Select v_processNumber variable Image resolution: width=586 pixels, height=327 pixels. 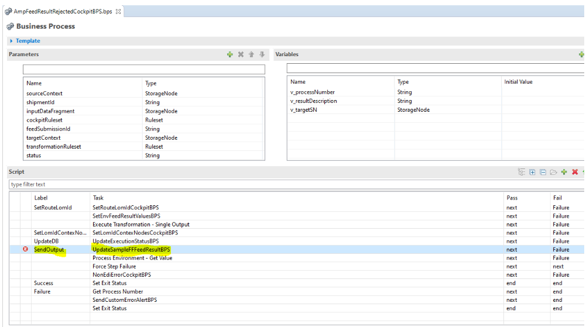(313, 92)
